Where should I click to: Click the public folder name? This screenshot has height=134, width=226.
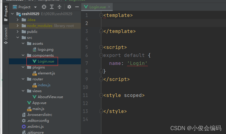point(32,32)
